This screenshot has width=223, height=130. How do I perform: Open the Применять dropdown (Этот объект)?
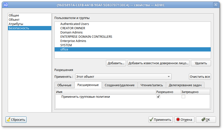tap(123, 77)
